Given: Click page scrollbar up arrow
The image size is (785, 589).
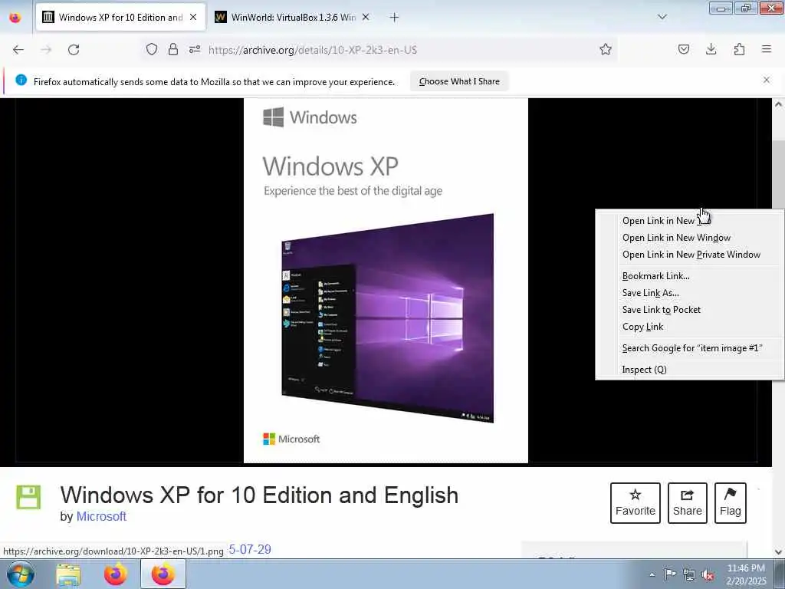Looking at the screenshot, I should (x=779, y=104).
